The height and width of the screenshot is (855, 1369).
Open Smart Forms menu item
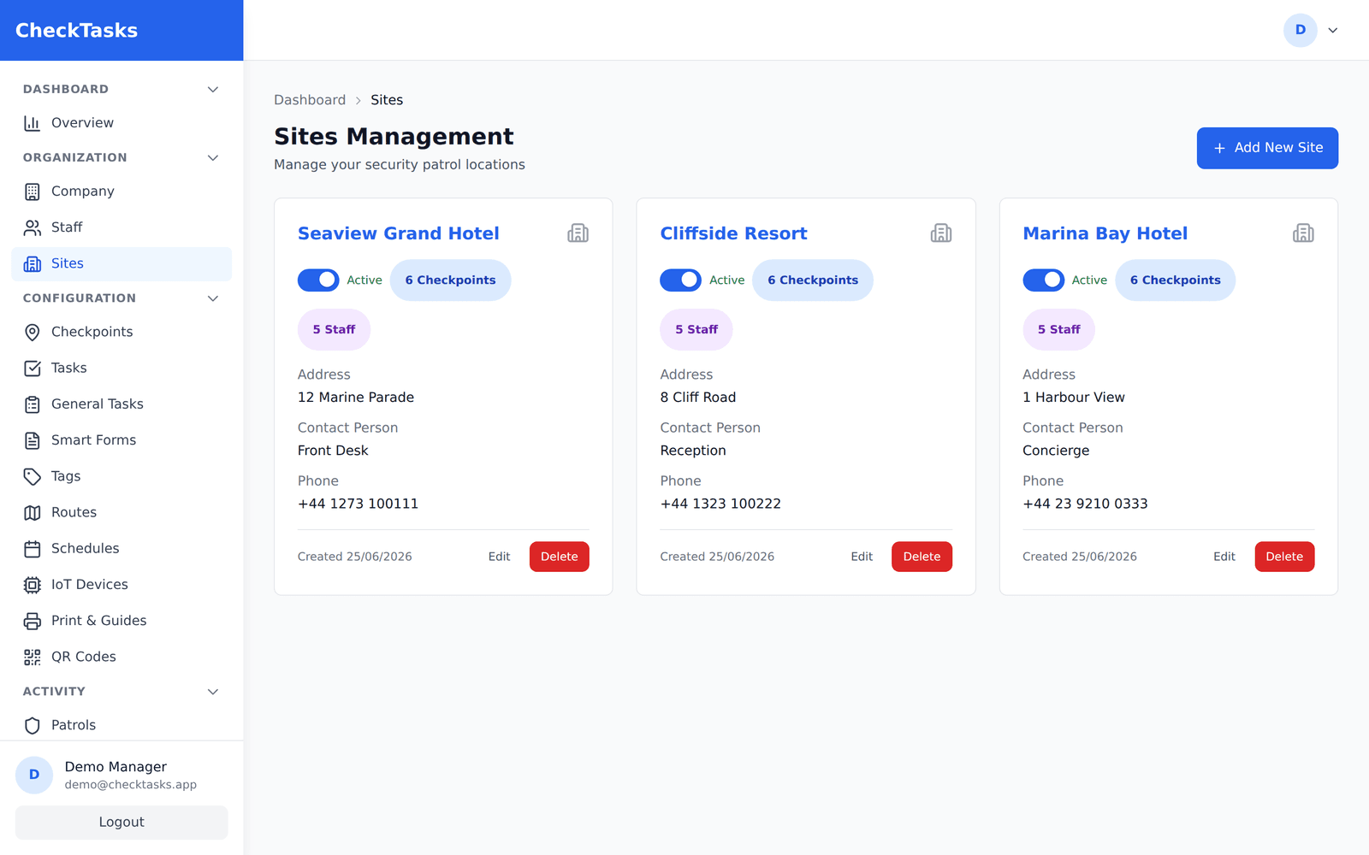coord(121,440)
